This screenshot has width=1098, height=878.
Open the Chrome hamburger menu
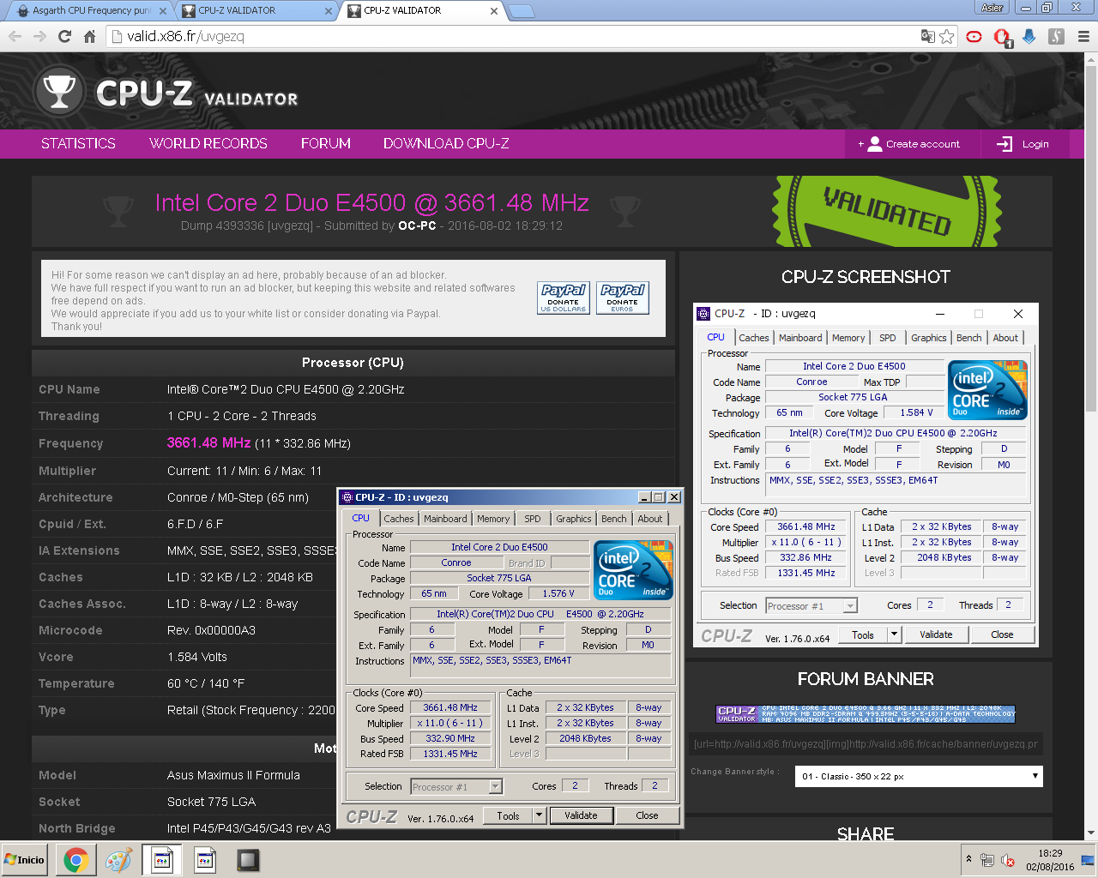click(x=1083, y=36)
